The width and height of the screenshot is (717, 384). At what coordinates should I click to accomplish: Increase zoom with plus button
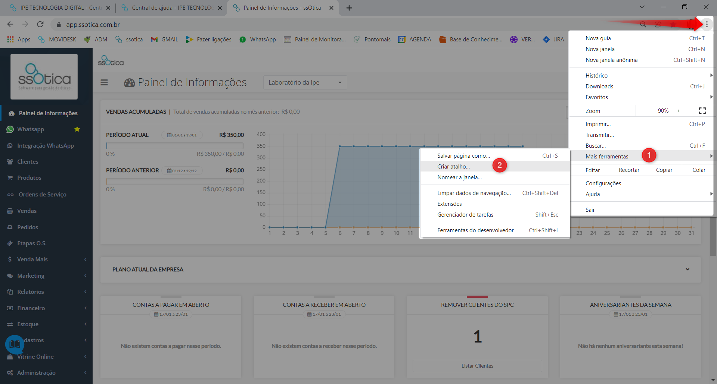pos(679,111)
